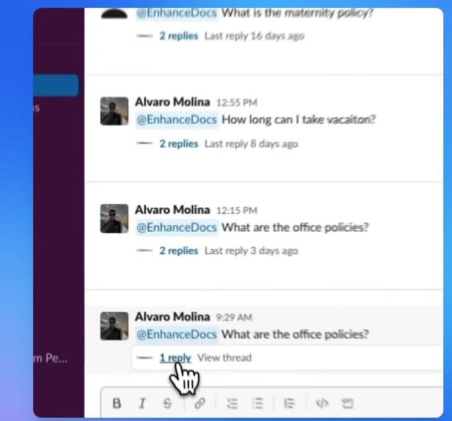Screen dimensions: 452x421
Task: Apply blockquote formatting in composer
Action: pos(289,403)
